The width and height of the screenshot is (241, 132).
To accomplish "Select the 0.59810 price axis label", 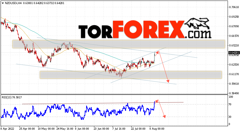I will click(x=234, y=84).
